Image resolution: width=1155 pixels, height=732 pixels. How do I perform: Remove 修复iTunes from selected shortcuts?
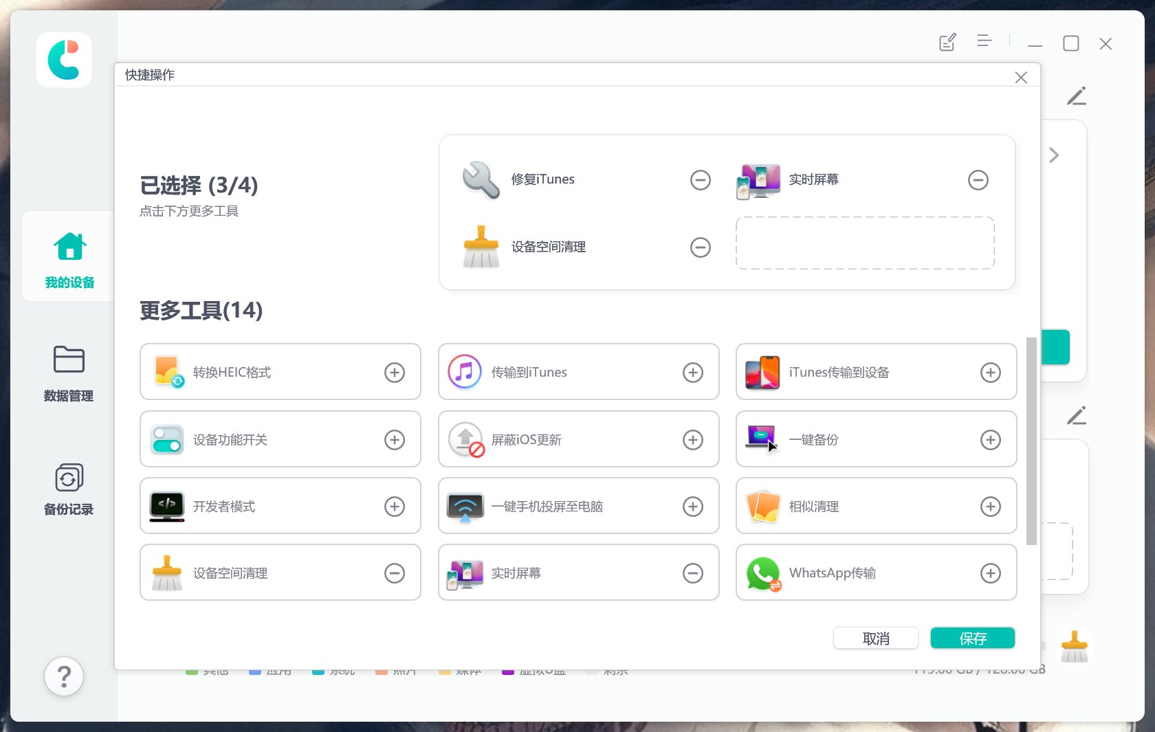tap(700, 180)
